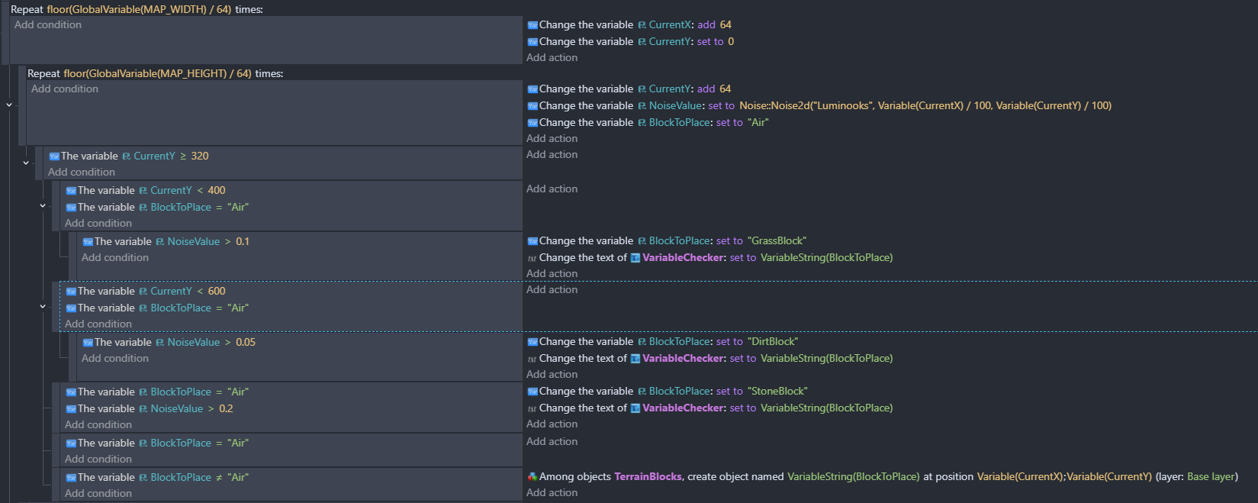Screen dimensions: 1258x503
Task: Fold the CurrentY < 400 event using its arrow
Action: [x=43, y=205]
